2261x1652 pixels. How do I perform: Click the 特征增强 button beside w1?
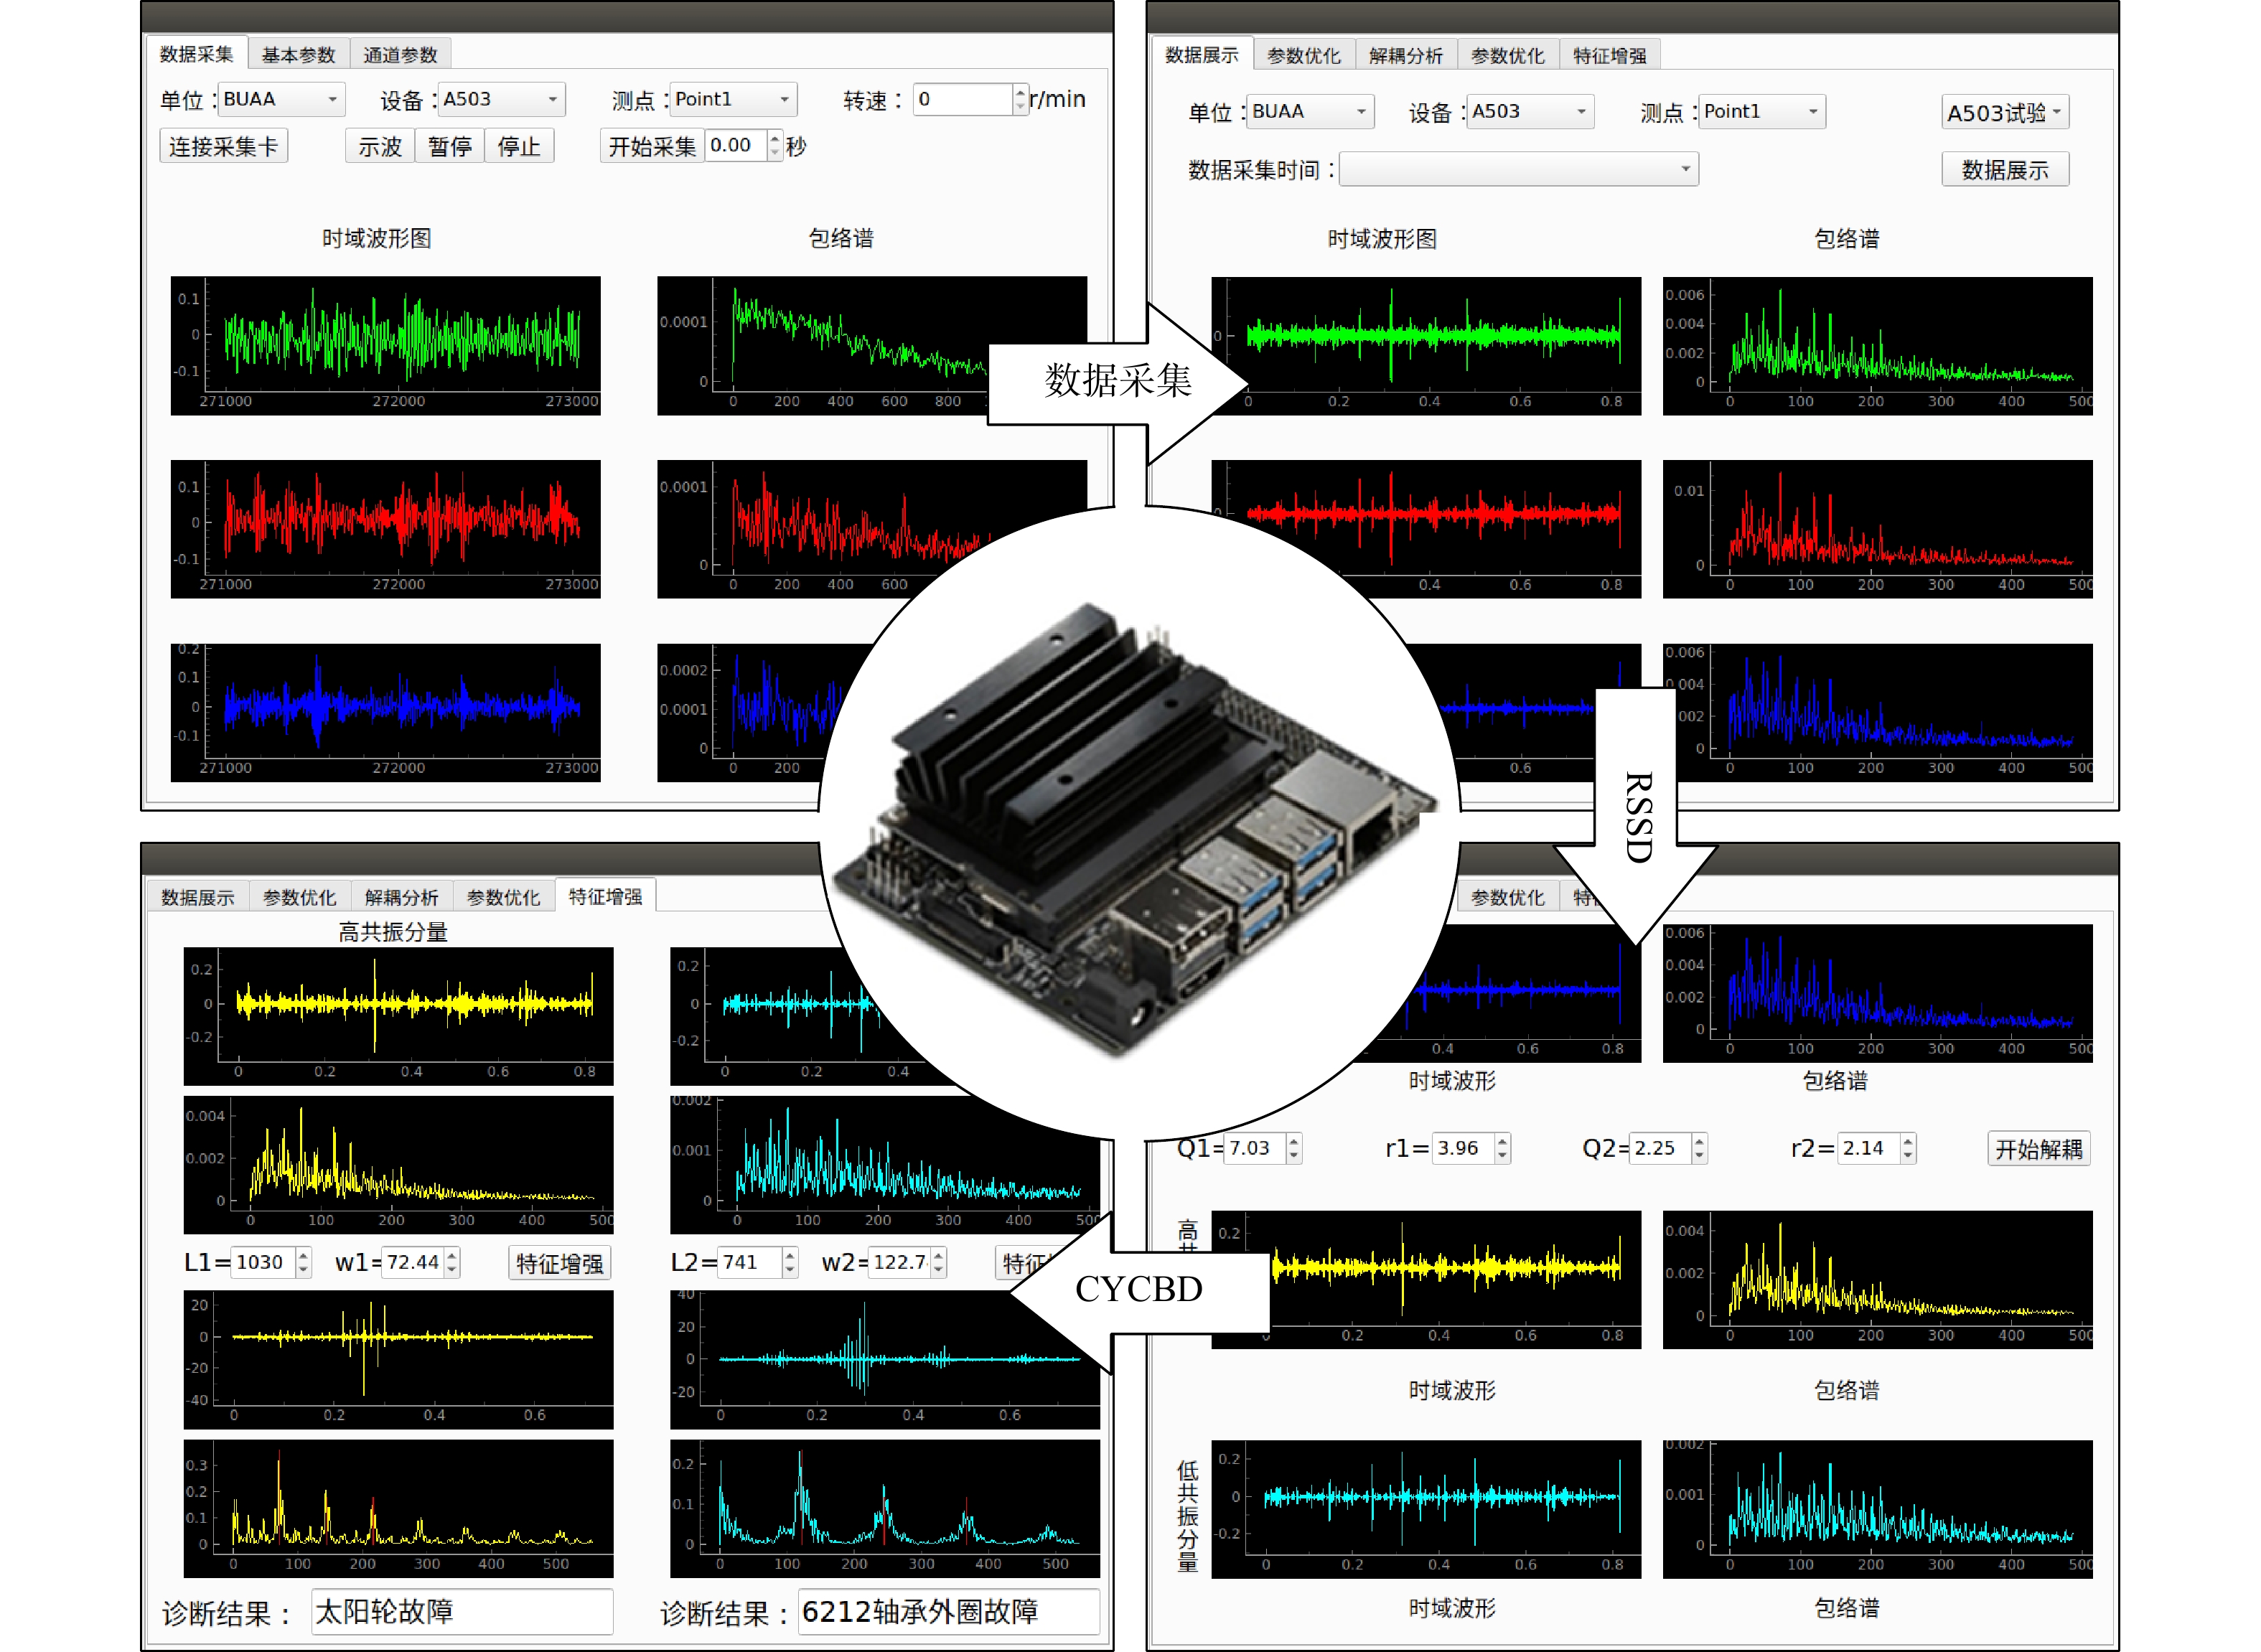(559, 1264)
